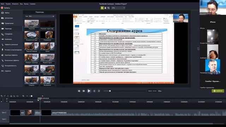226x127 pixels.
Task: Open the canvas zoom percentage dropdown
Action: click(118, 8)
